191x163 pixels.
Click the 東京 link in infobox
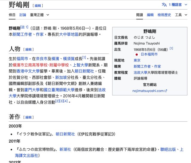137,60
